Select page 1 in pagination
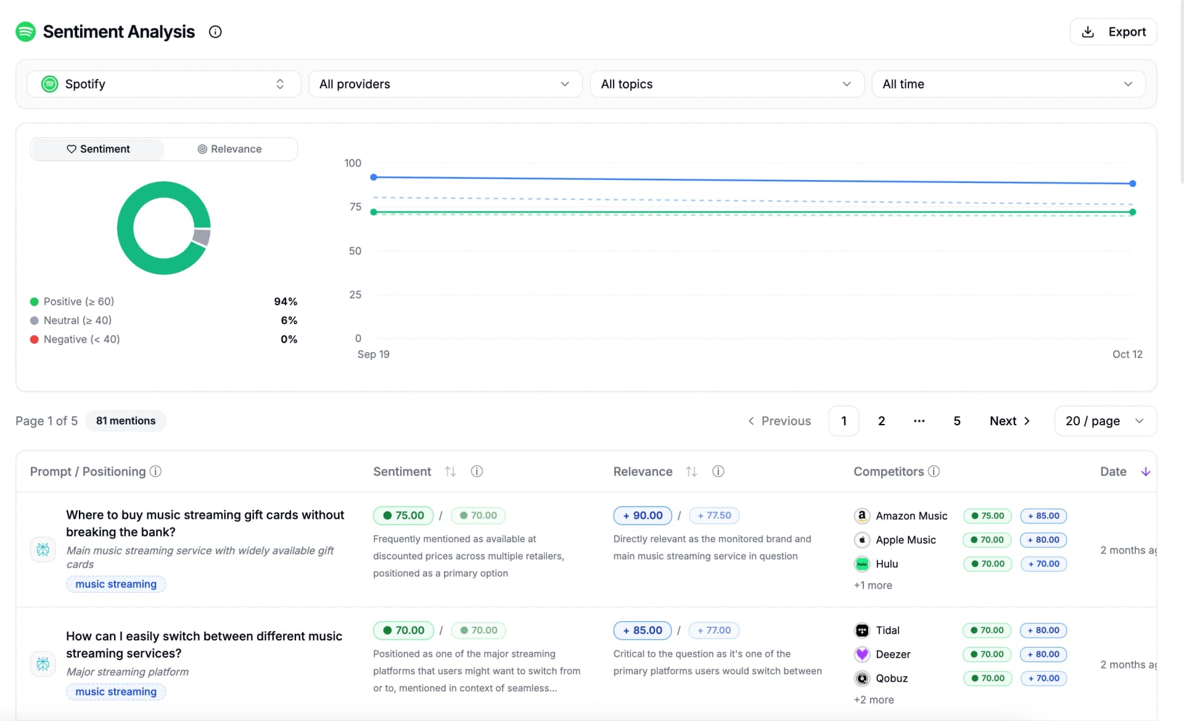 [x=844, y=421]
